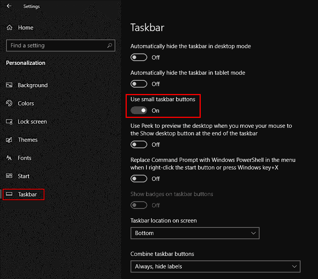
Task: Click the back arrow icon
Action: click(9, 6)
